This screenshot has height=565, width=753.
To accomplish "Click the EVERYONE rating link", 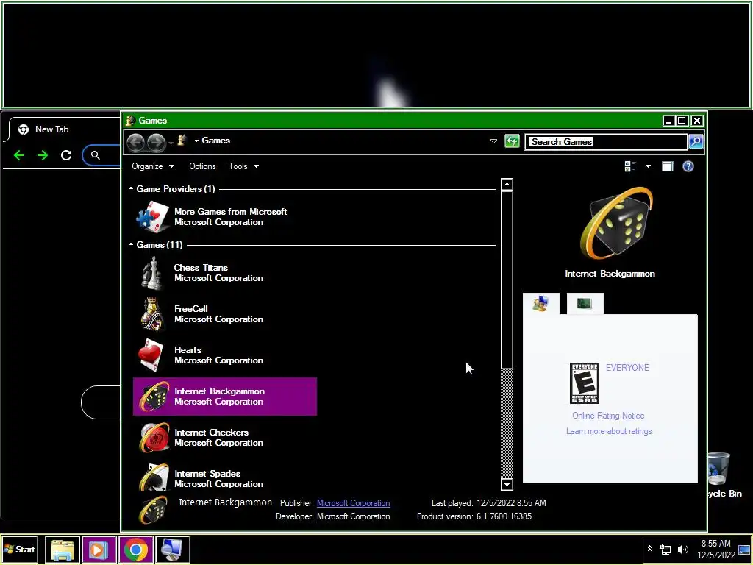I will 627,368.
